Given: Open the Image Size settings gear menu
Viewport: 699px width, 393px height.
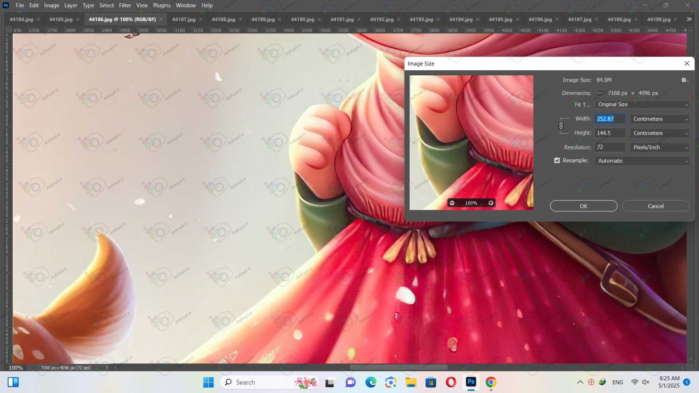Looking at the screenshot, I should click(684, 80).
